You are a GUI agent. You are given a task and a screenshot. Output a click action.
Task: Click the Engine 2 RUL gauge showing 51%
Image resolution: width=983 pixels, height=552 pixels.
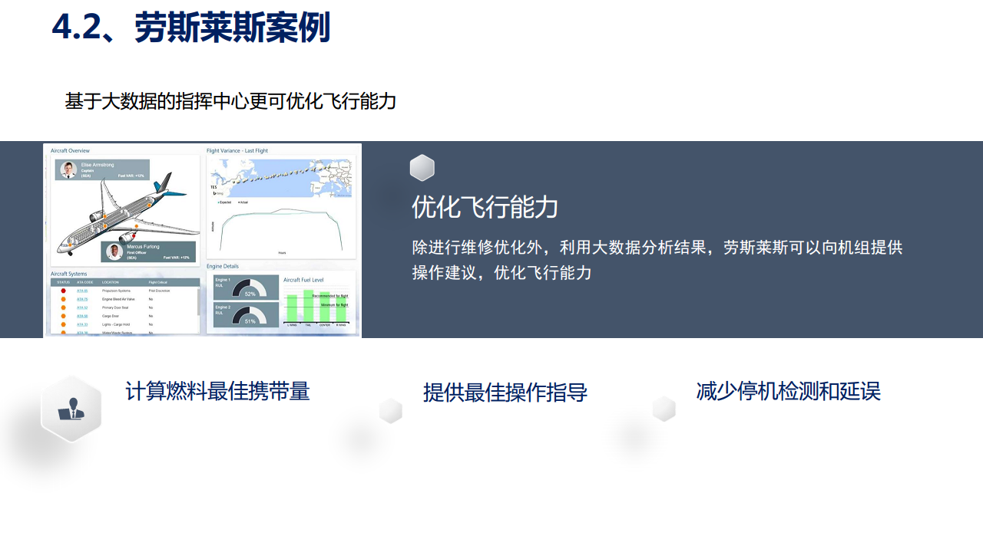pyautogui.click(x=250, y=314)
